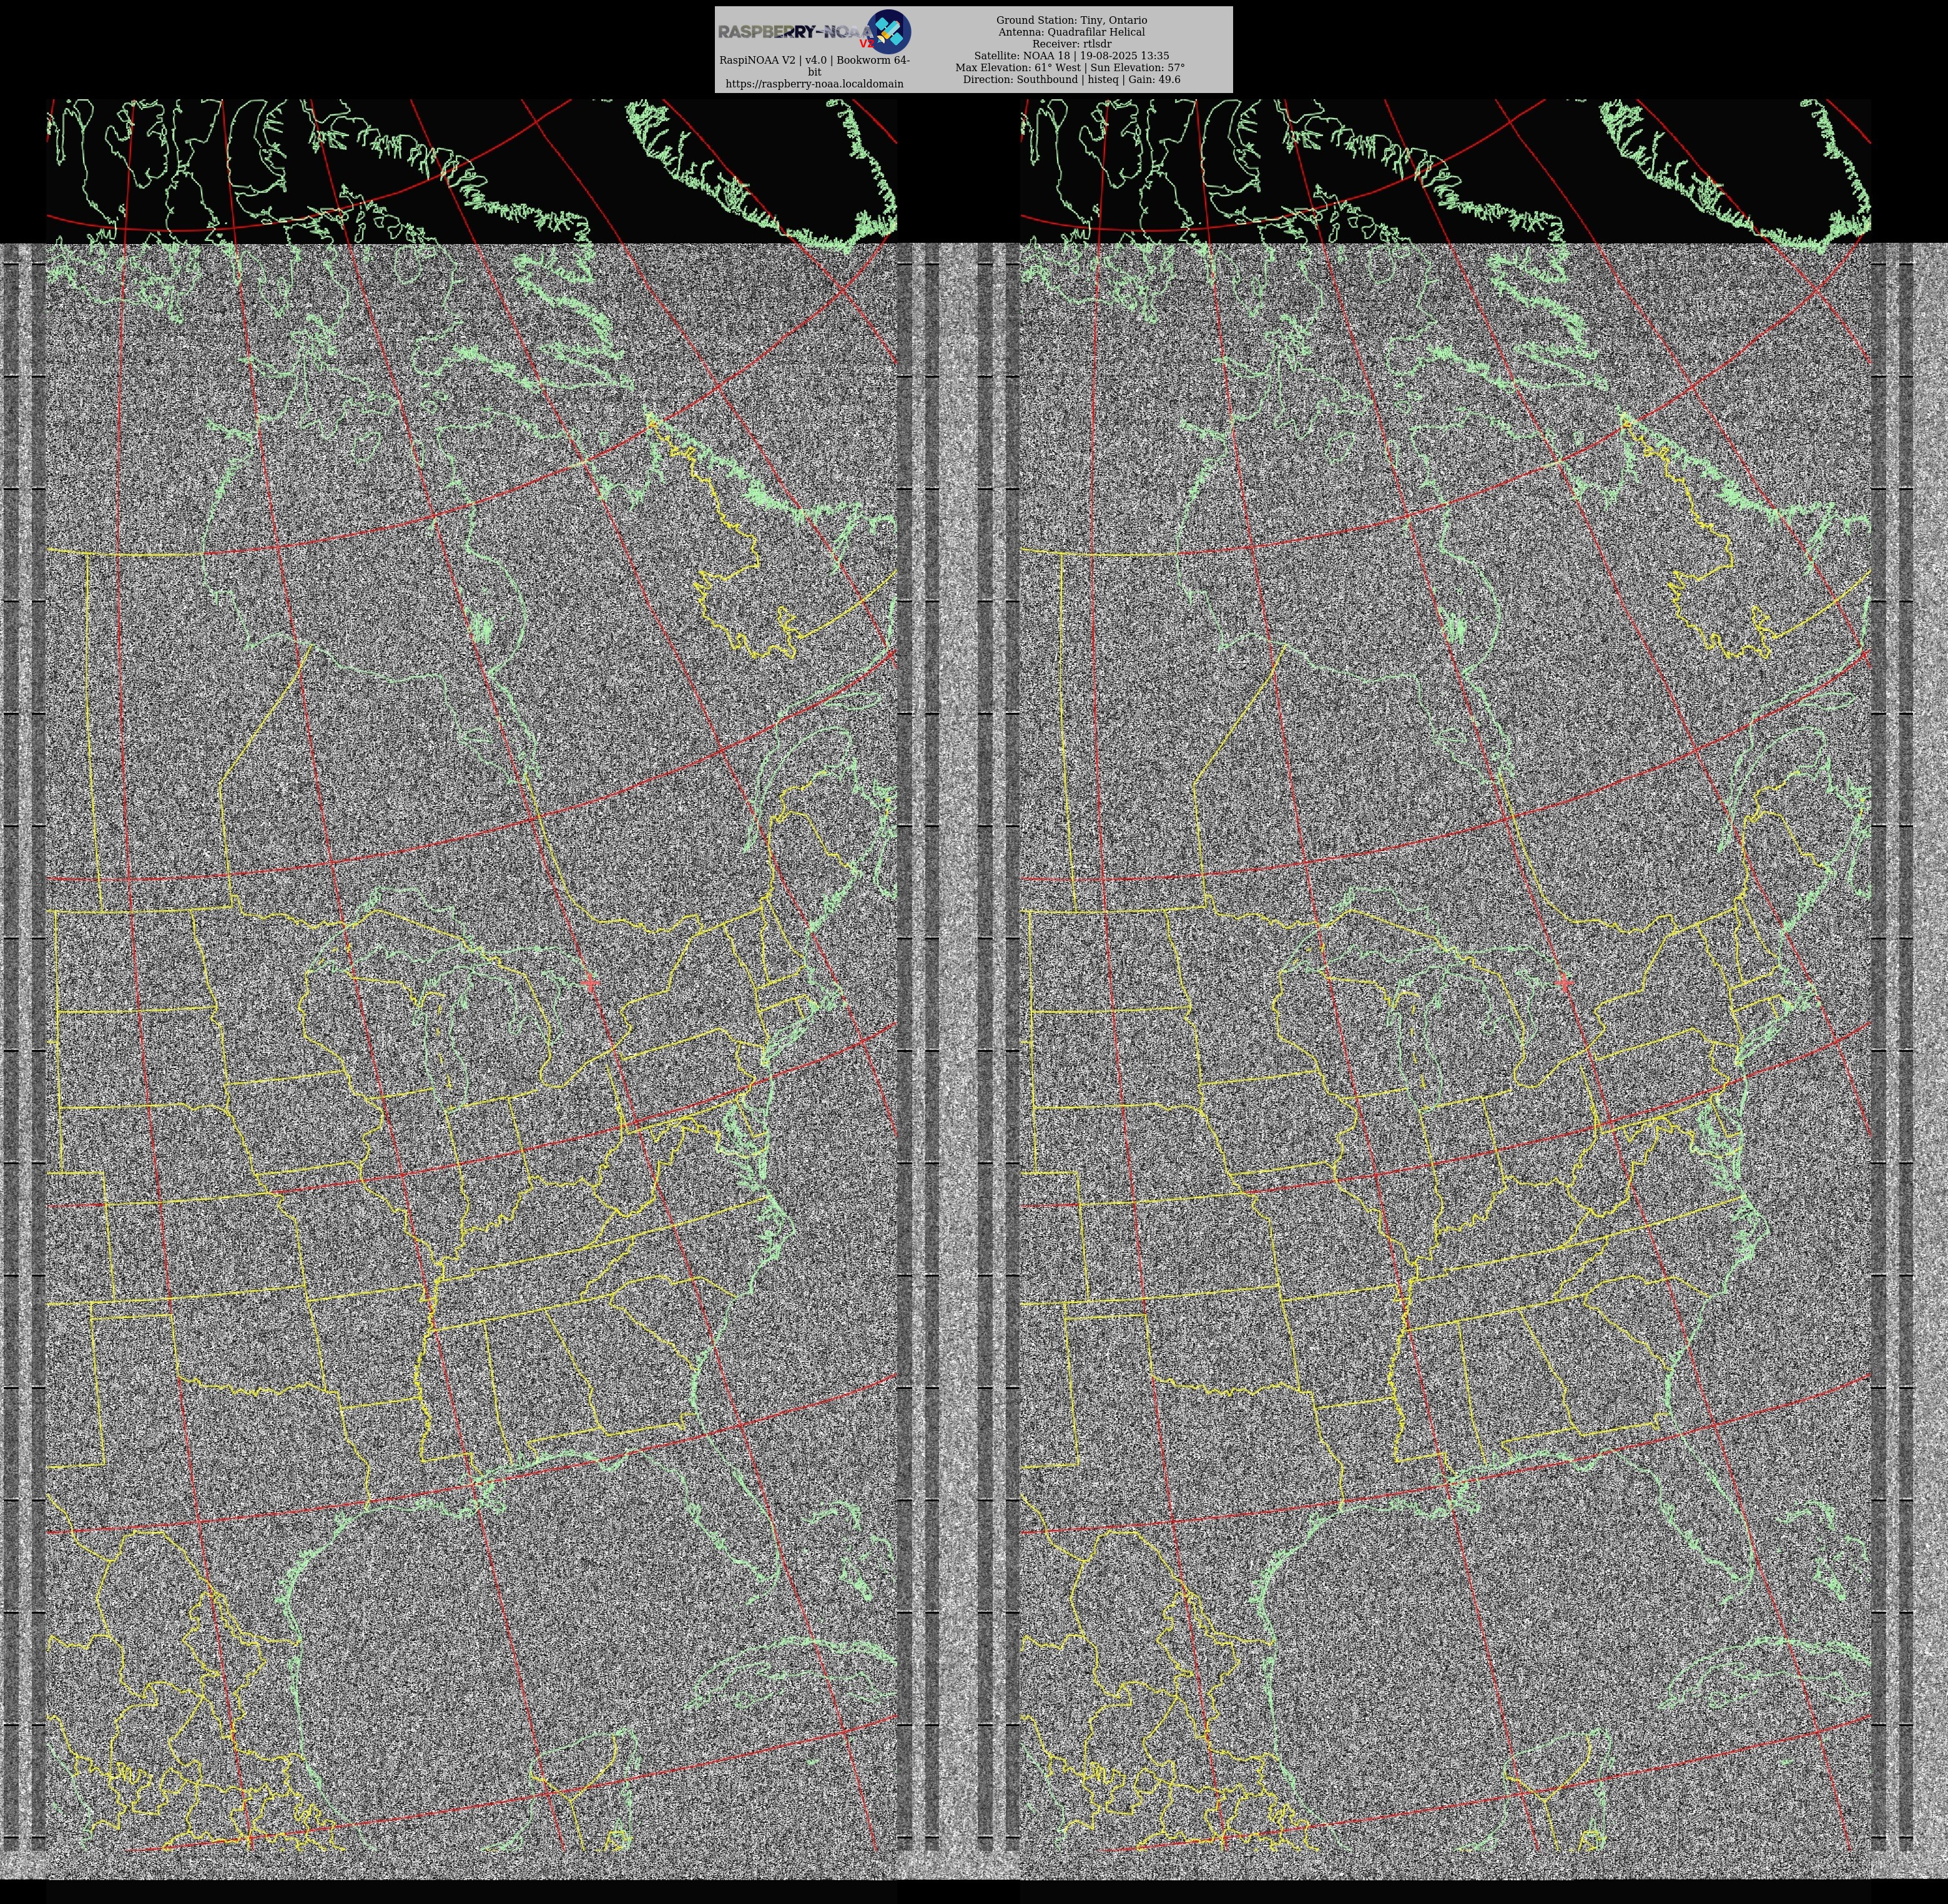Screen dimensions: 1948x1904
Task: Click the 'Ground Station: Tiny, Ontario' text
Action: click(x=1071, y=20)
